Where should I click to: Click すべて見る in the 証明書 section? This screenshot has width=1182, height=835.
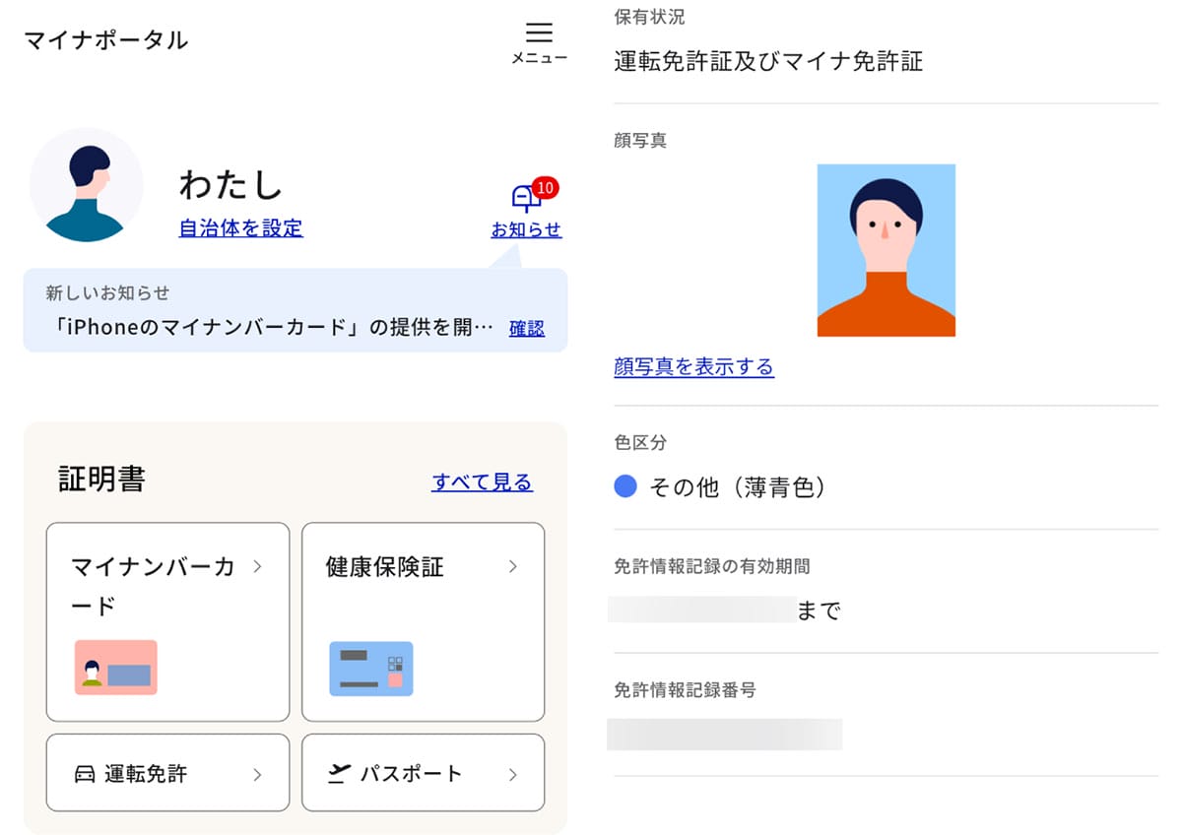click(x=482, y=482)
